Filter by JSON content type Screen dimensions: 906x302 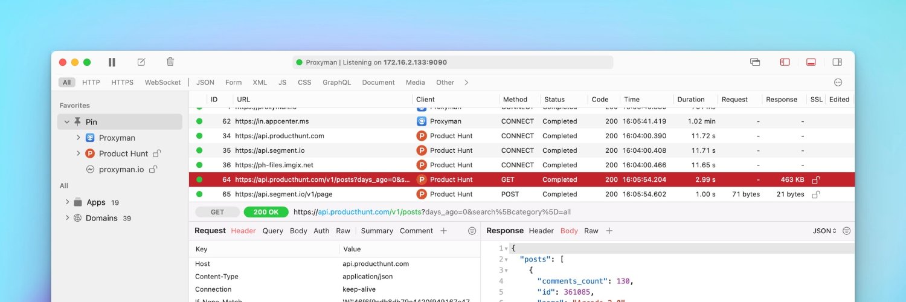[x=205, y=82]
